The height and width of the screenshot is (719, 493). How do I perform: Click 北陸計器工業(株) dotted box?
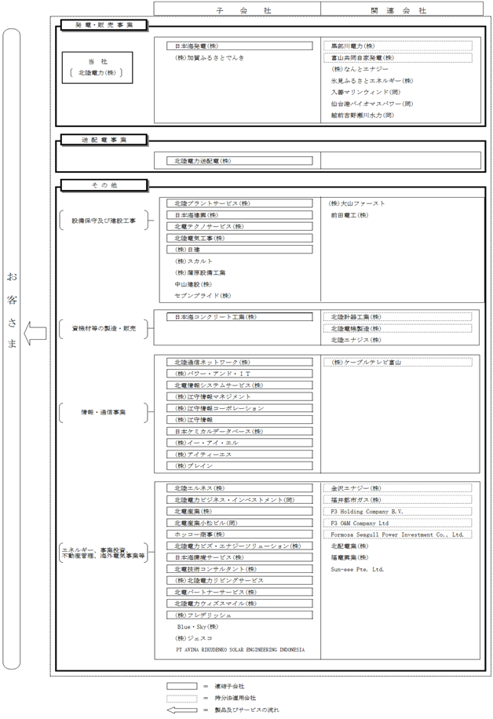tap(397, 317)
